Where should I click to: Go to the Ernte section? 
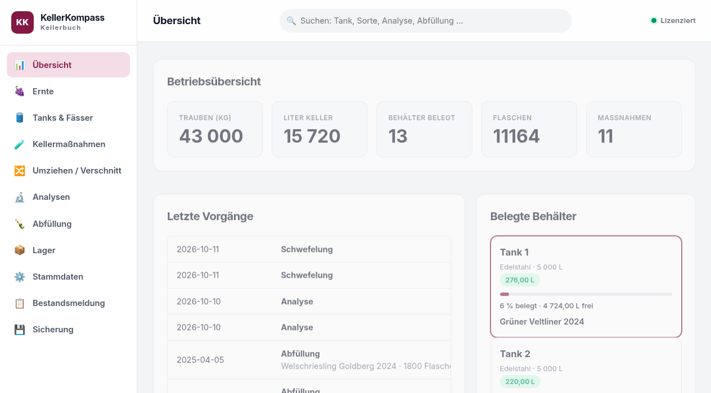click(68, 92)
